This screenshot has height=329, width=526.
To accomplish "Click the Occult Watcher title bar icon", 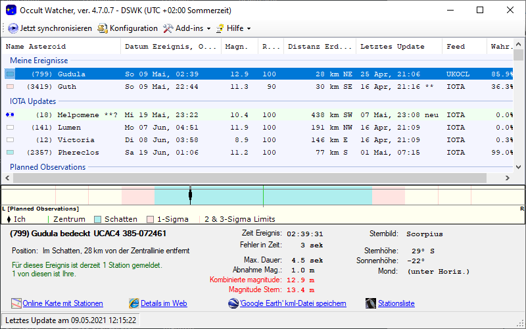I will tap(11, 10).
